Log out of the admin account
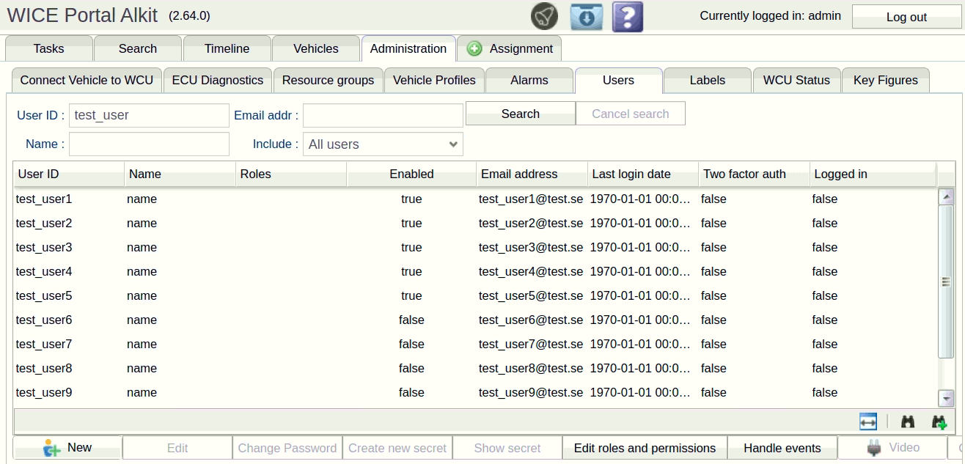The image size is (965, 464). [906, 17]
